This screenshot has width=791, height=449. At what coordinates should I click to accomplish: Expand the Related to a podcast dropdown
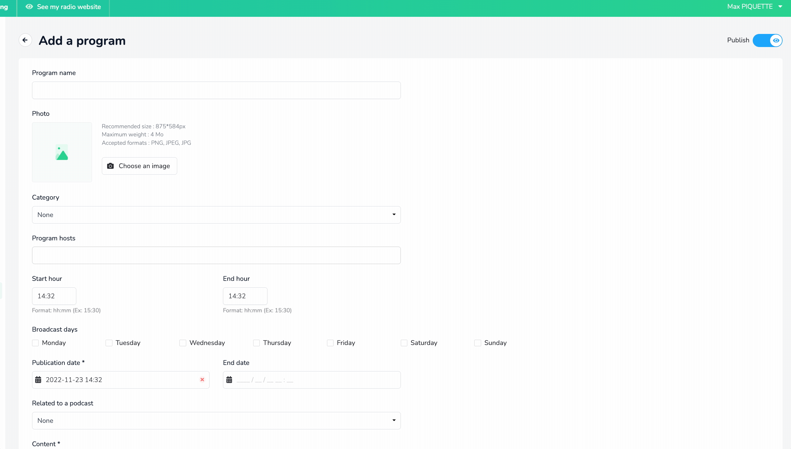[216, 421]
